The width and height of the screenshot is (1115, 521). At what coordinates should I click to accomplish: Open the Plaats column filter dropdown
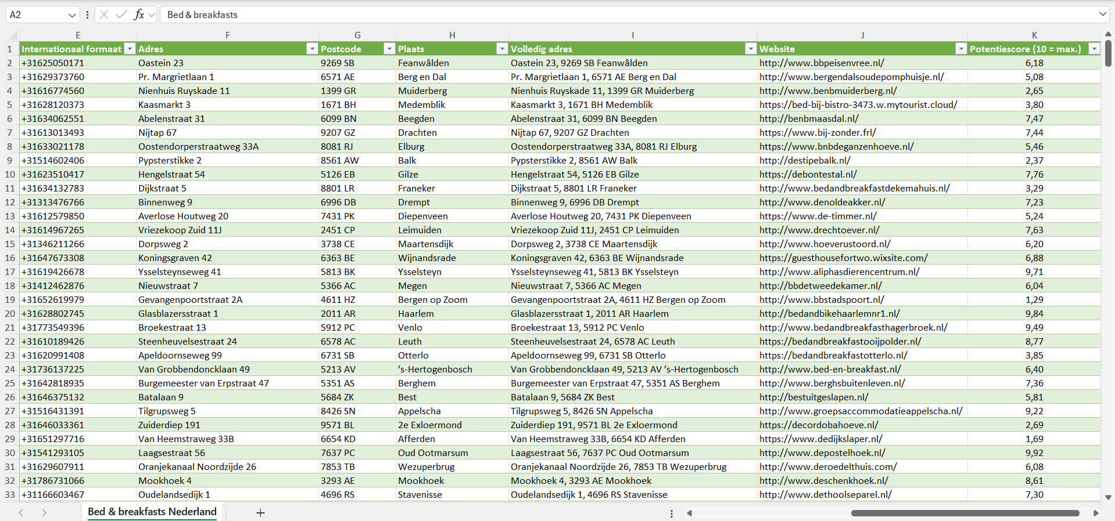click(x=502, y=49)
